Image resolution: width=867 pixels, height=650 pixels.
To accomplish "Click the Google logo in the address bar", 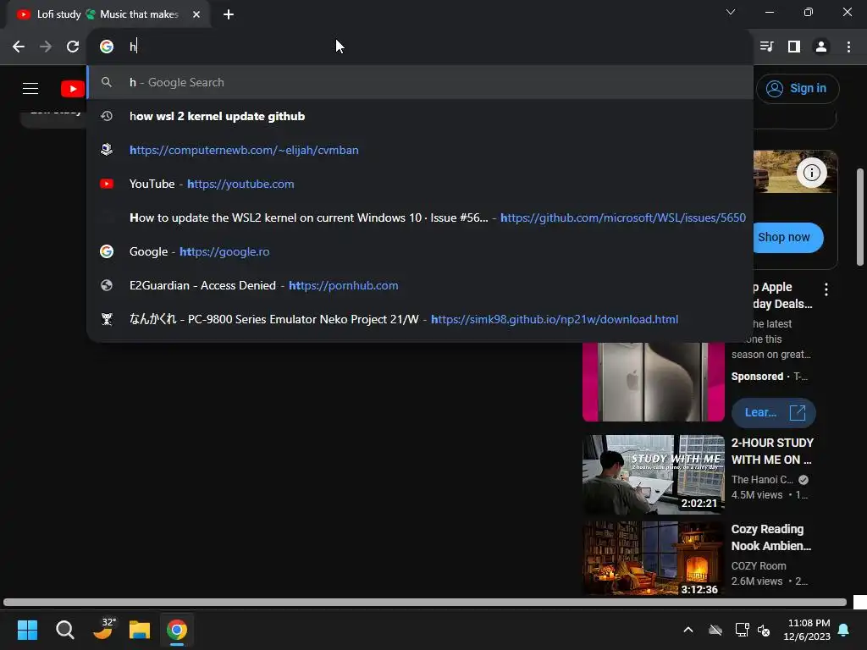I will pos(107,47).
